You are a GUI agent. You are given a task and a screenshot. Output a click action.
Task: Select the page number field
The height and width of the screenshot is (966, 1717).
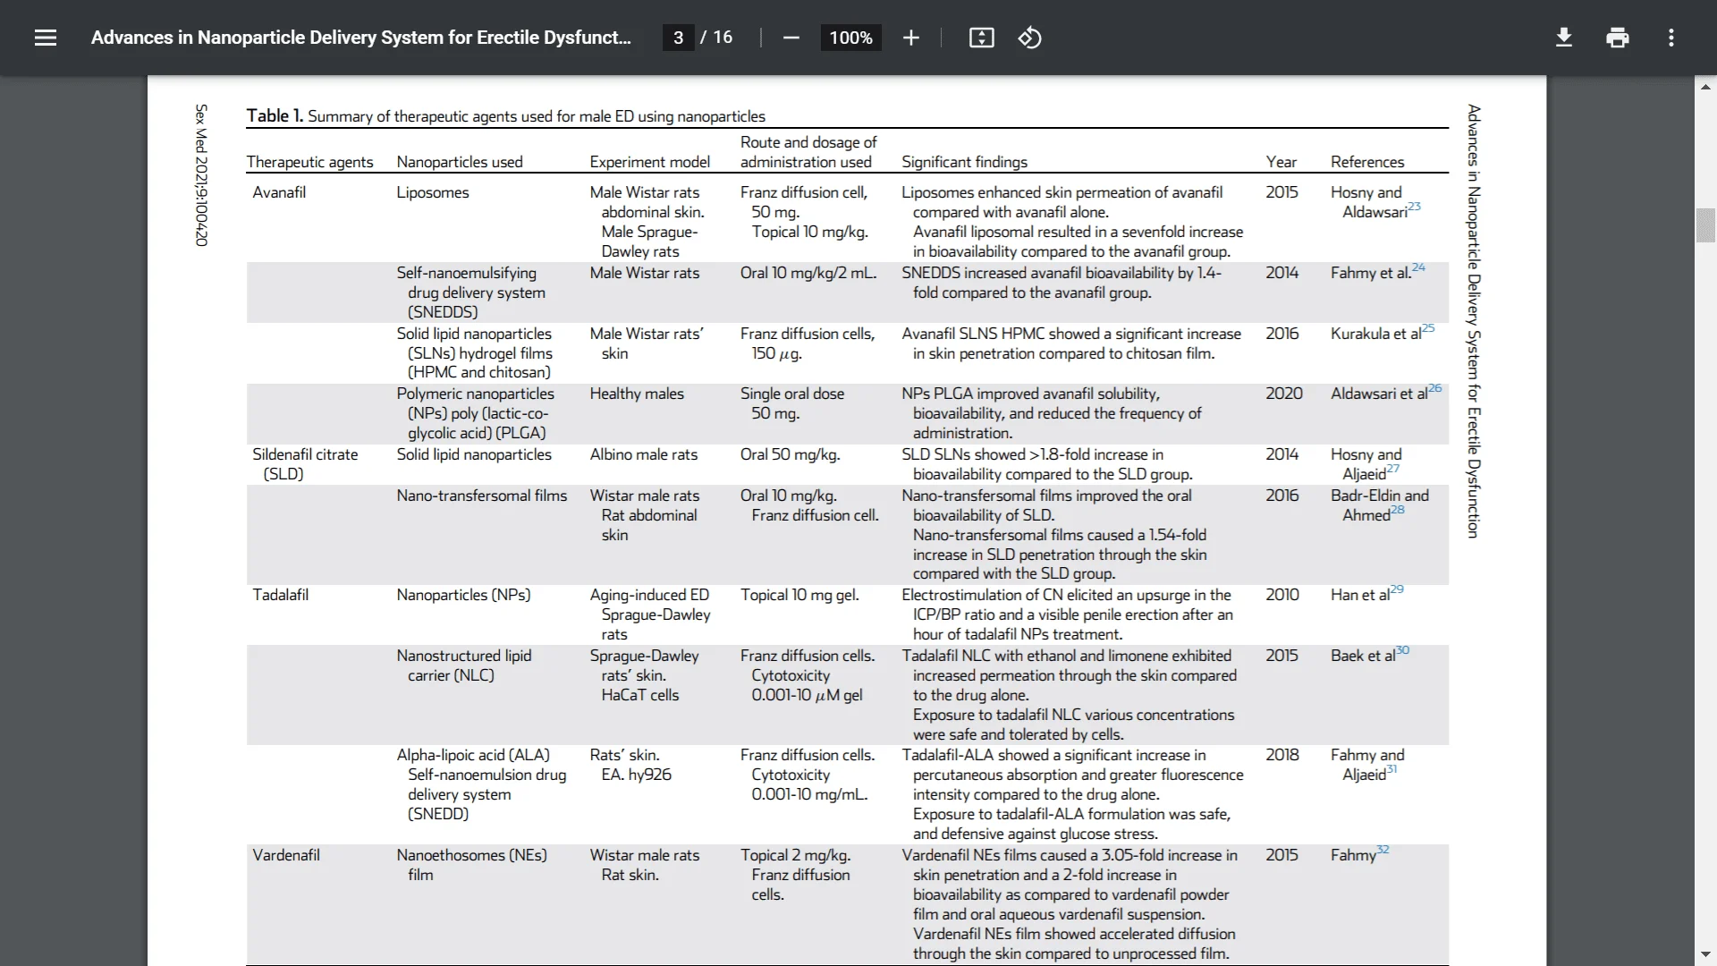[x=678, y=38]
